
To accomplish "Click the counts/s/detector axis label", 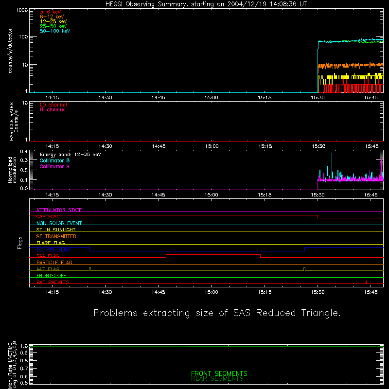I will click(10, 51).
